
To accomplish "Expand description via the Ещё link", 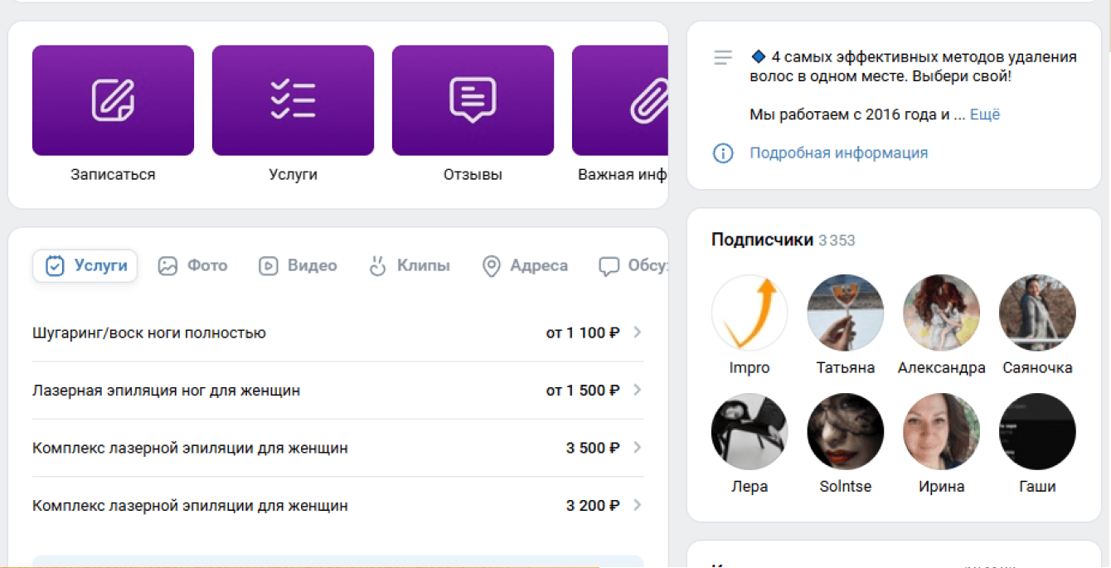I will 985,114.
